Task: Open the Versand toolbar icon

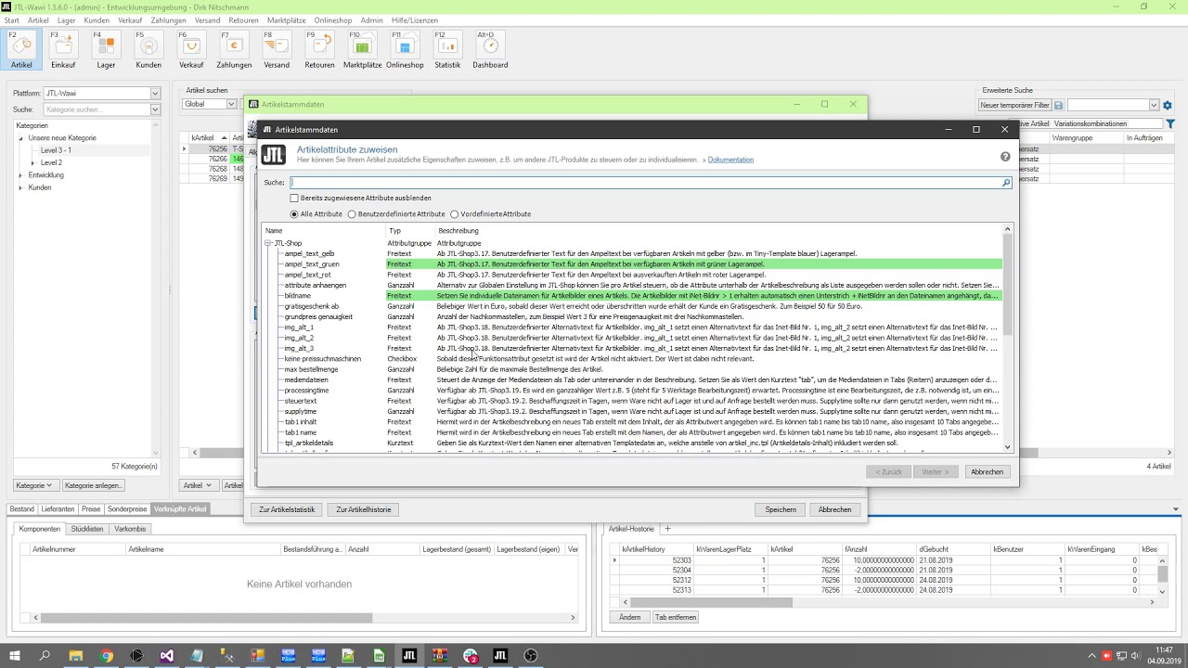Action: [277, 50]
